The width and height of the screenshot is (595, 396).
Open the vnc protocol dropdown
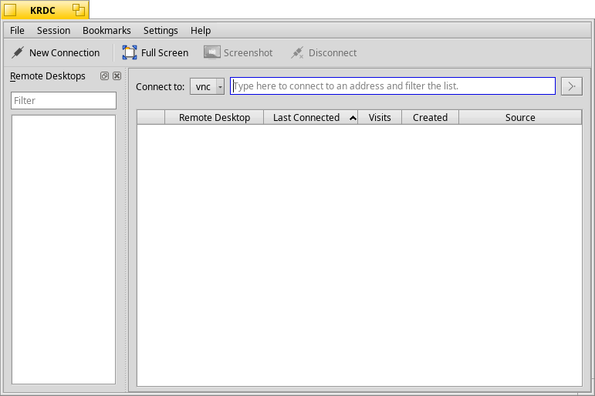pyautogui.click(x=207, y=86)
